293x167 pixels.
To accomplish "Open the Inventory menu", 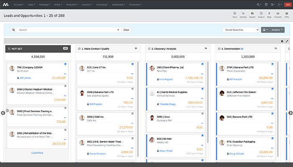I will point(87,5).
